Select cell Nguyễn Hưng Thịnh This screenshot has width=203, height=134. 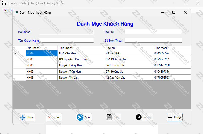[x=81, y=65]
